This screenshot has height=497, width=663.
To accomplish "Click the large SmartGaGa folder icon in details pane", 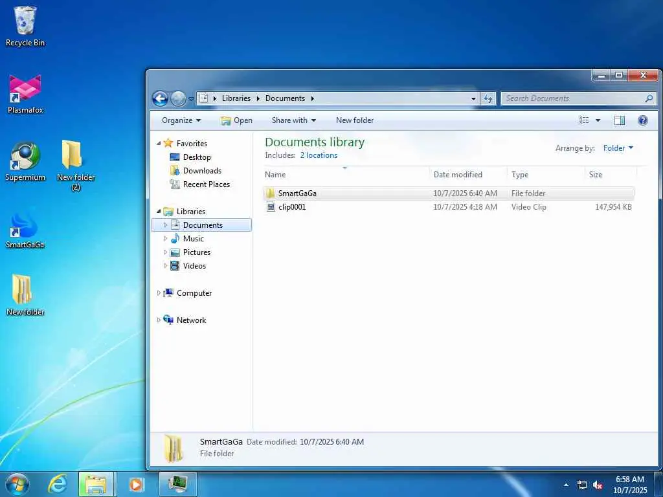I will pyautogui.click(x=174, y=448).
